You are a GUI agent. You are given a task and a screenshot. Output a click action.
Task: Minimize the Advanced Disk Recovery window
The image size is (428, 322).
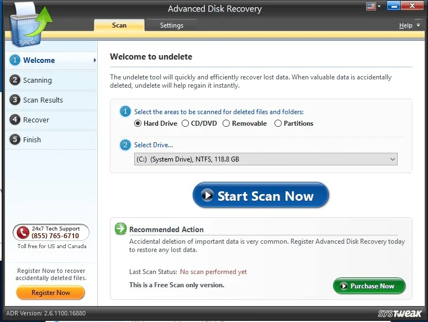pos(393,6)
